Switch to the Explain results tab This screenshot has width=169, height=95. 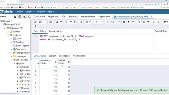(53, 56)
